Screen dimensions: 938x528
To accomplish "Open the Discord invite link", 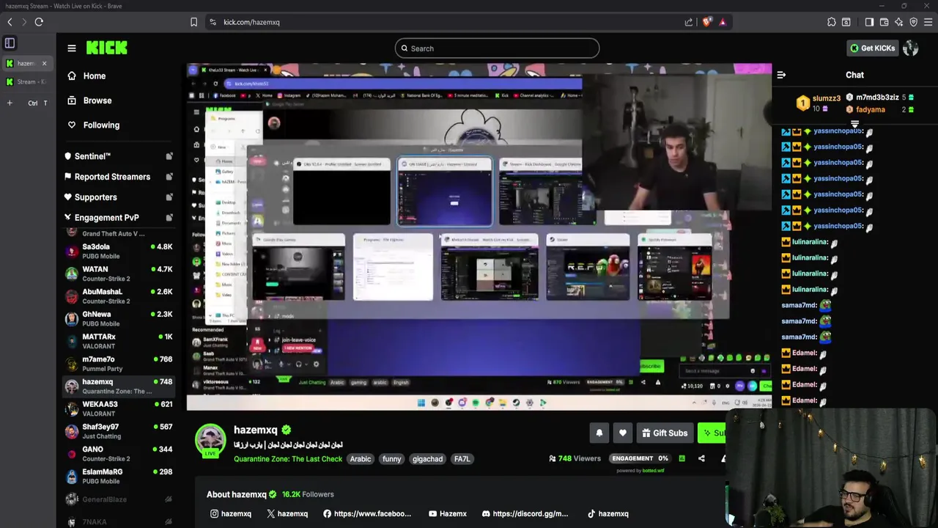I will (x=525, y=514).
